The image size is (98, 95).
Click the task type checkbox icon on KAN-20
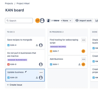click(8, 78)
